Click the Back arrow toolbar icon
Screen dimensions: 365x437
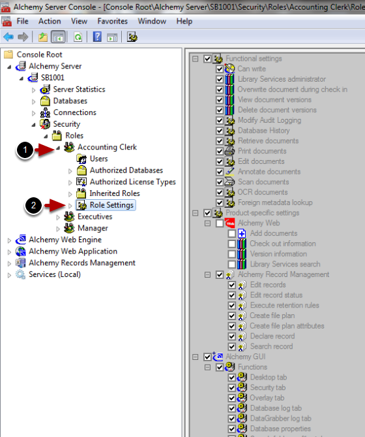pos(8,37)
